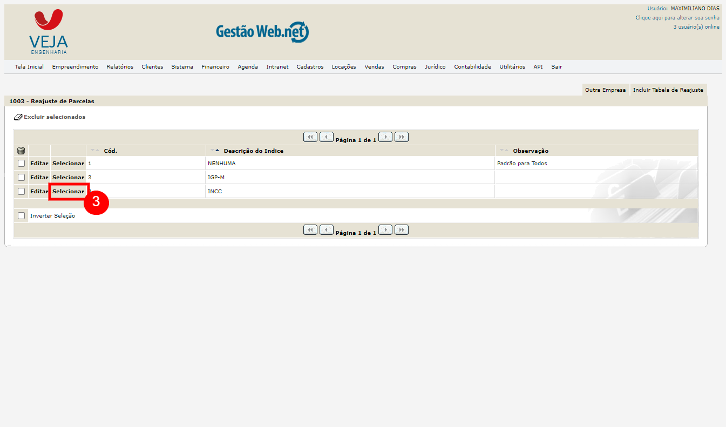The height and width of the screenshot is (427, 726).
Task: Click bottom first page double-arrow button
Action: pos(310,230)
